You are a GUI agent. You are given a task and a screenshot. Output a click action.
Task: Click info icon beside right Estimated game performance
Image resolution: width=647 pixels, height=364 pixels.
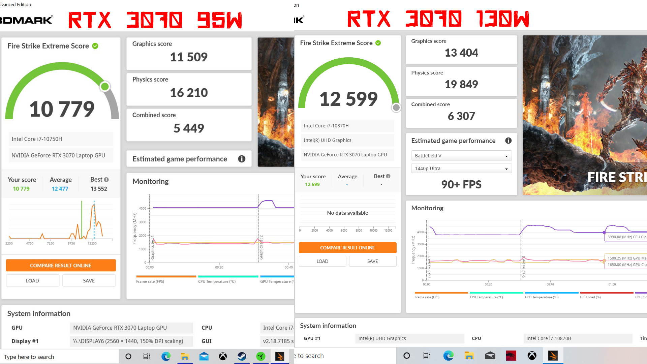[x=509, y=141]
